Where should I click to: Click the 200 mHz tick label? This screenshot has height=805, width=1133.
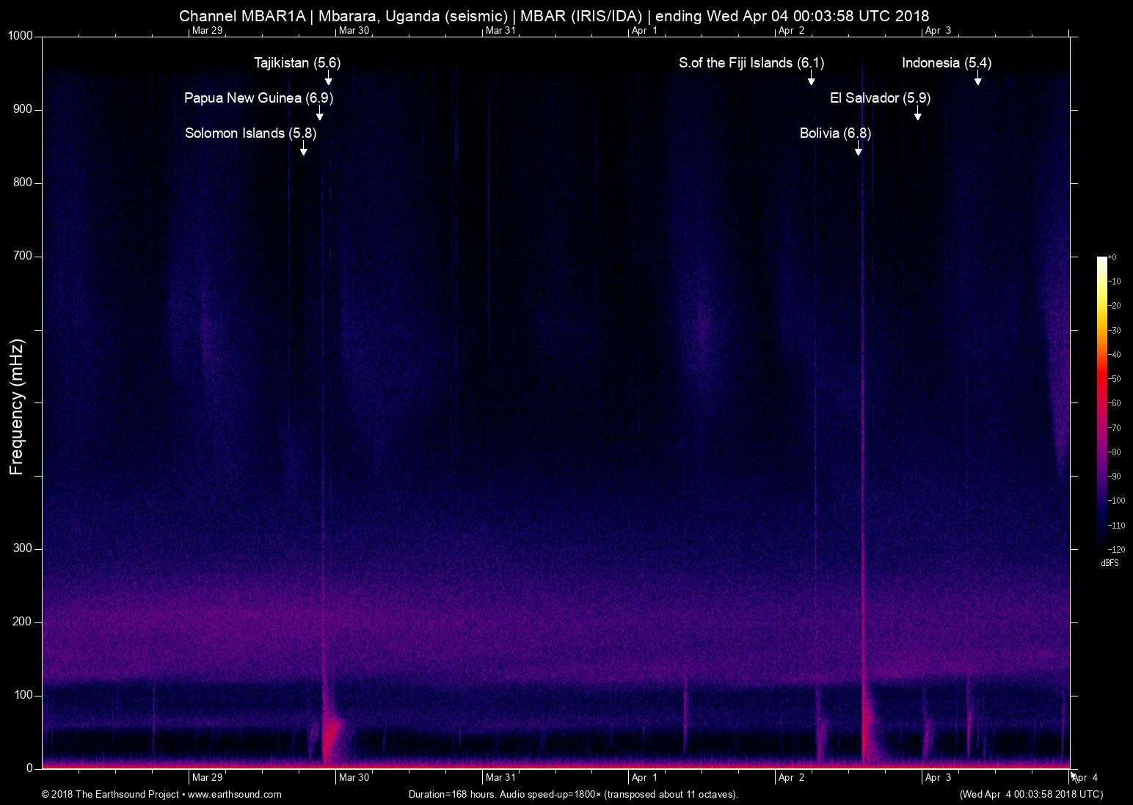[23, 622]
